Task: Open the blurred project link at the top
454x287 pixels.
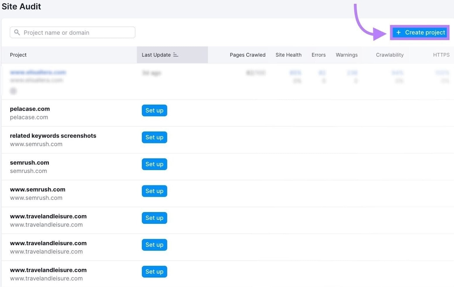Action: (38, 72)
